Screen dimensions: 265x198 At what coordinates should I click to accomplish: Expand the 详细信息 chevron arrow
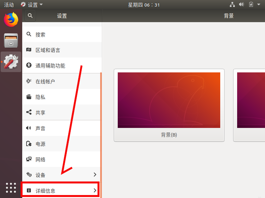tap(95, 190)
